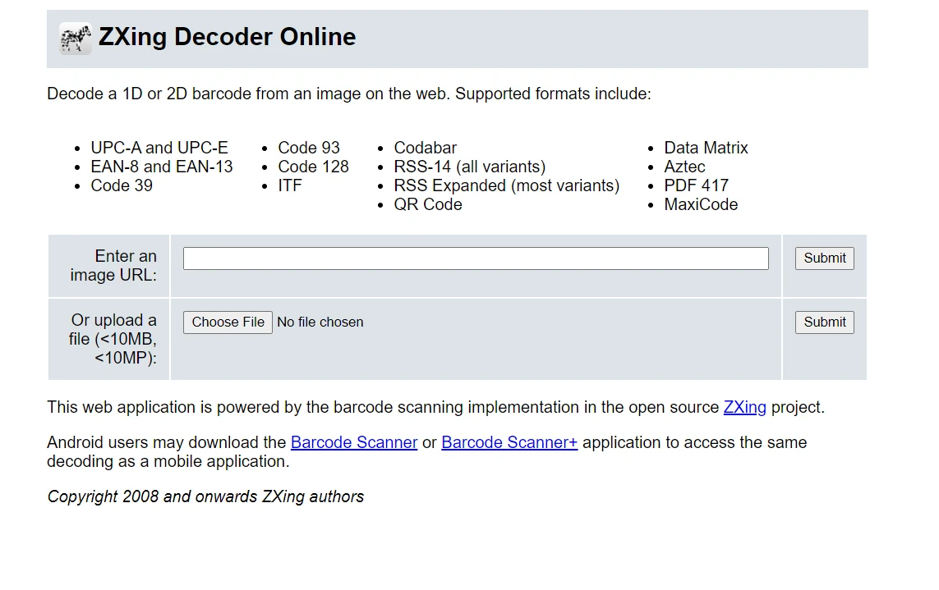Click the ZXing zebra logo icon
The width and height of the screenshot is (939, 590).
pyautogui.click(x=76, y=39)
